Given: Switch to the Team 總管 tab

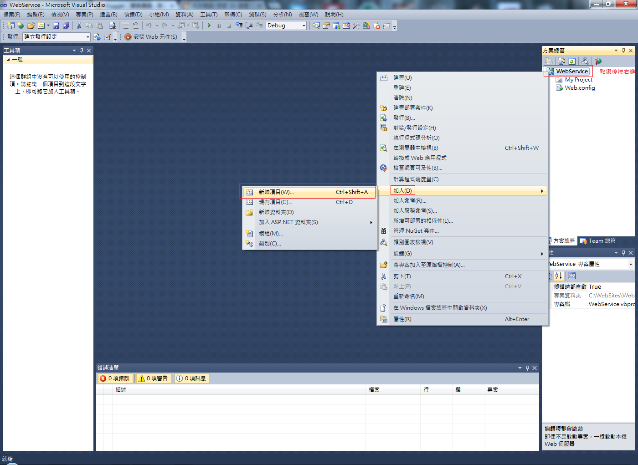Looking at the screenshot, I should [597, 241].
